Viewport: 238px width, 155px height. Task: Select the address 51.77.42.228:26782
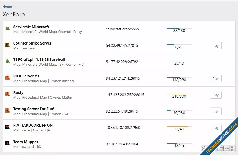[x=122, y=62]
